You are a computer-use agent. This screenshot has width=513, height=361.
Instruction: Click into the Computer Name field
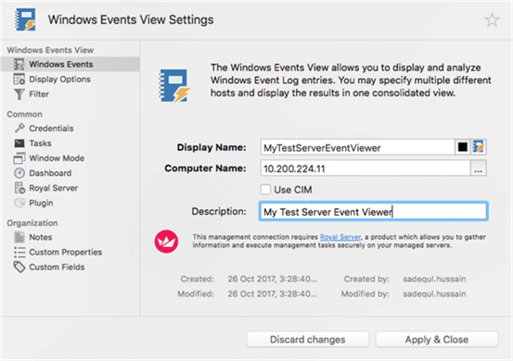366,168
